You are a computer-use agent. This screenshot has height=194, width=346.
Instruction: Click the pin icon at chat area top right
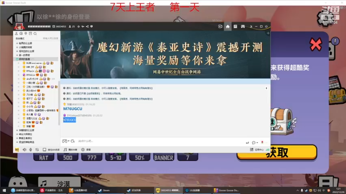(x=266, y=88)
